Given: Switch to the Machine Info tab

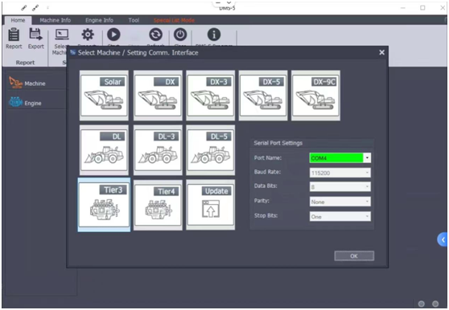Looking at the screenshot, I should pyautogui.click(x=56, y=20).
